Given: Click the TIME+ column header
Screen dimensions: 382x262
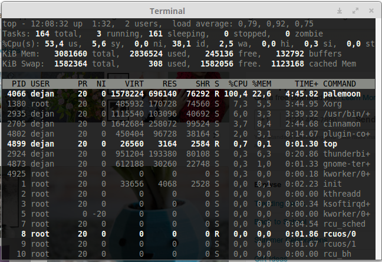Looking at the screenshot, I should click(x=307, y=84).
